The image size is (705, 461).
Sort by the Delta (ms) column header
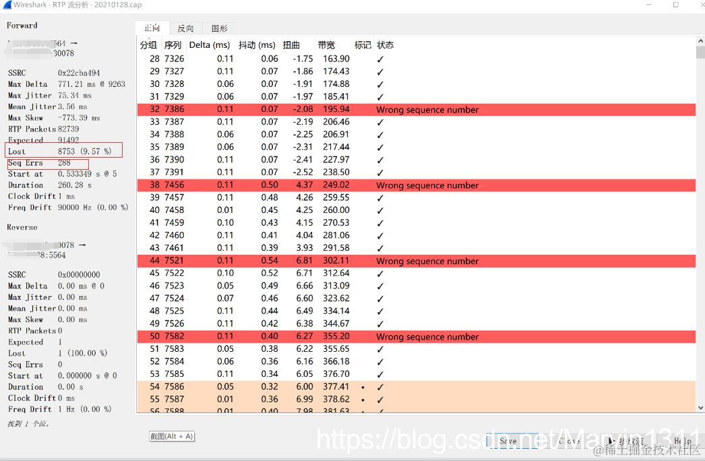click(x=210, y=45)
